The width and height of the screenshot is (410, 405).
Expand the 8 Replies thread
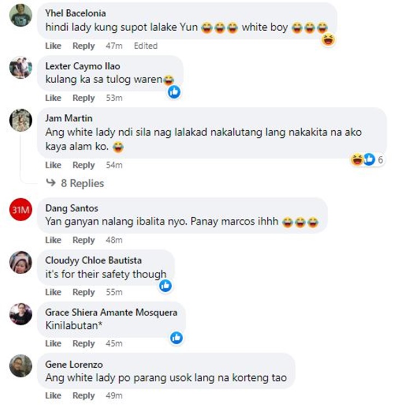pos(83,183)
